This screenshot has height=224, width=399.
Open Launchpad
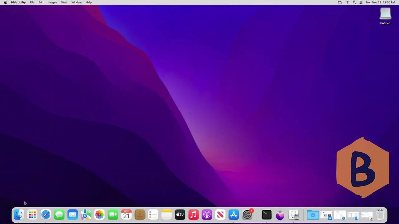tap(32, 214)
